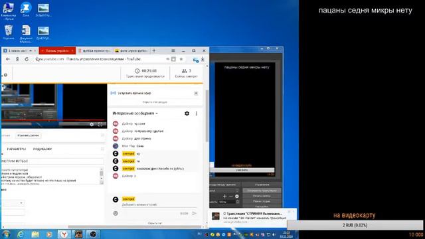Open chat settings gear icon

coord(187,114)
